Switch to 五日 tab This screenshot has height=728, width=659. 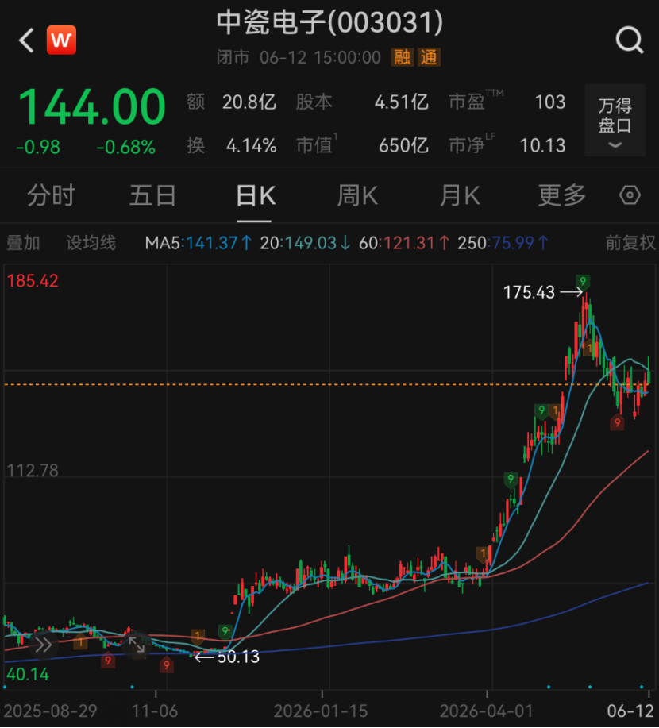(x=152, y=195)
